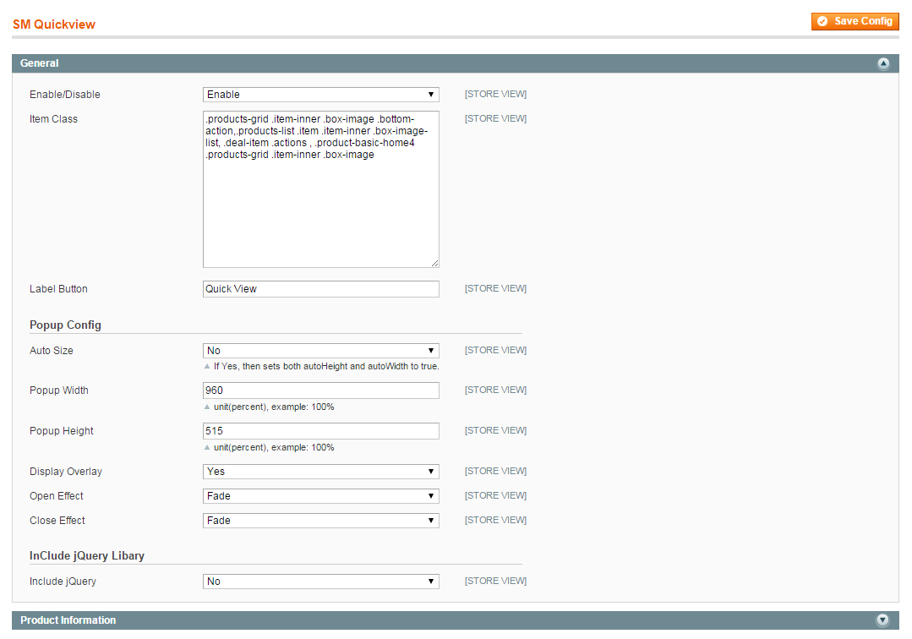Click the General section header bar
Viewport: 912px width, 639px height.
click(456, 63)
